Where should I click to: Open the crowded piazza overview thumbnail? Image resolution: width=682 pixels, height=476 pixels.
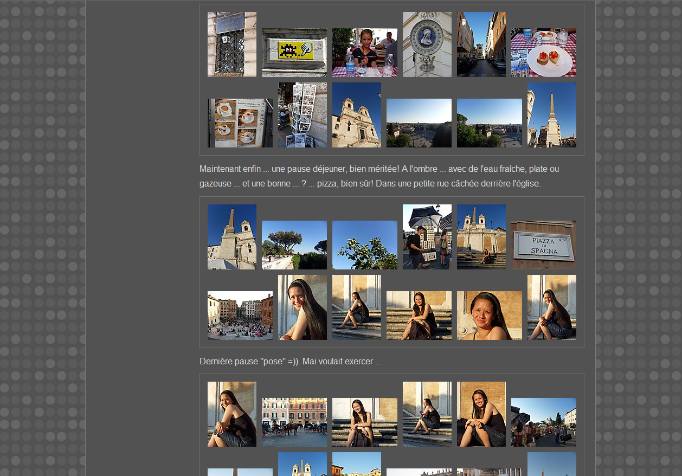click(240, 316)
